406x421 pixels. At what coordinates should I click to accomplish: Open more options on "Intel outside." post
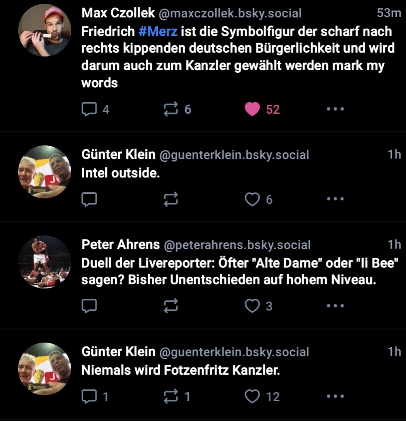coord(335,199)
